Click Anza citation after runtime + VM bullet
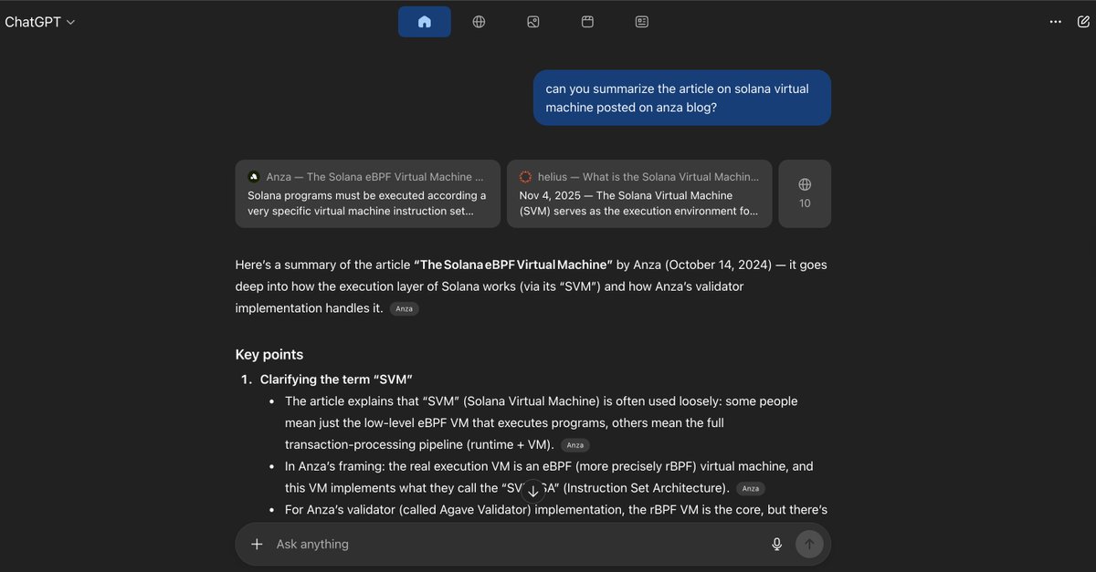This screenshot has width=1096, height=572. [574, 445]
